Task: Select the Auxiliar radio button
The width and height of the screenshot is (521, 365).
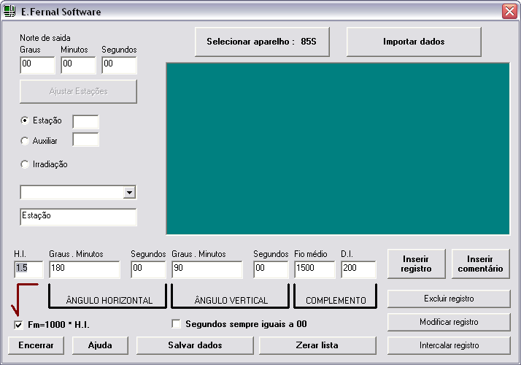Action: [26, 140]
